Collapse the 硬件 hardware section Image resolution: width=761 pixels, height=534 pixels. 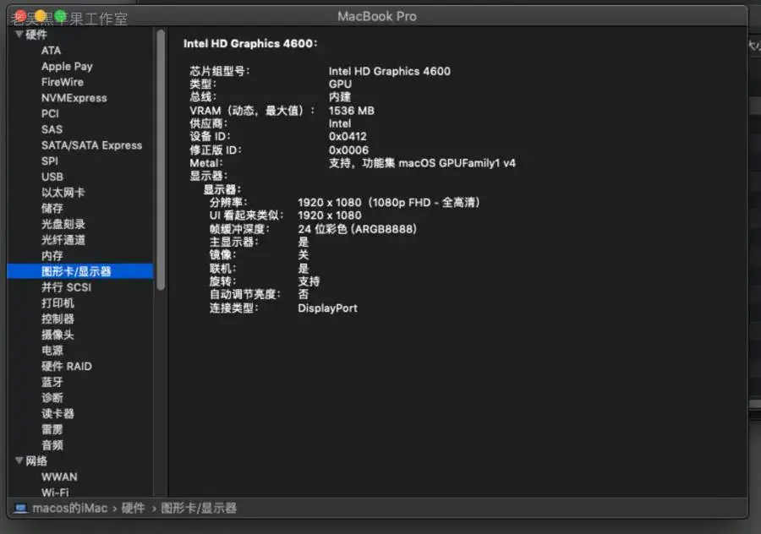coord(19,34)
